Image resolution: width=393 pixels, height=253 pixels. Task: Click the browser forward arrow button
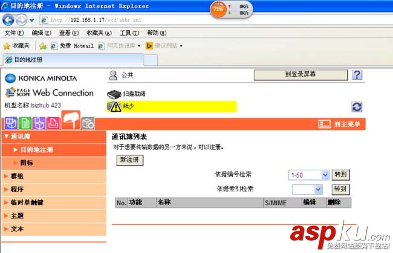(21, 20)
